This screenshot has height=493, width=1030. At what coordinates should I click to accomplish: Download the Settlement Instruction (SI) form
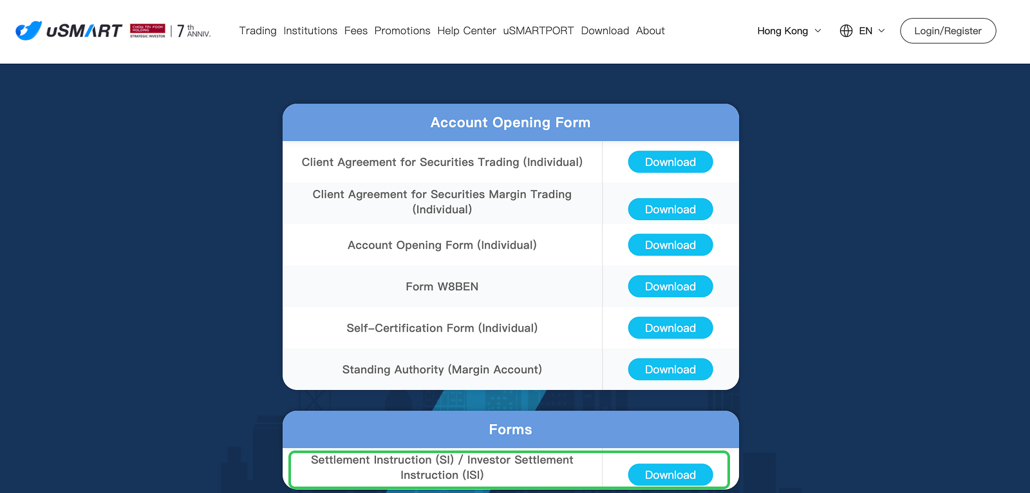coord(670,475)
